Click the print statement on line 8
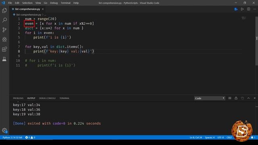 (64, 52)
